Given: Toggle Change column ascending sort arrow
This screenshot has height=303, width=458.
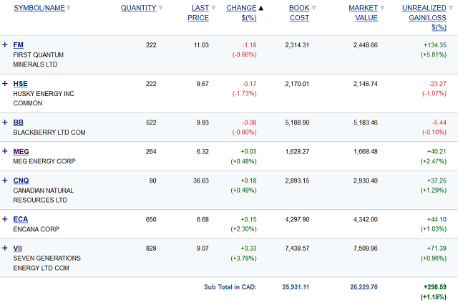Looking at the screenshot, I should pyautogui.click(x=260, y=9).
